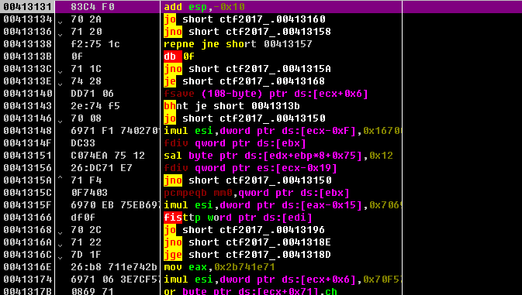This screenshot has height=295, width=522.
Task: Click hex bytes 2e:74 f5
Action: coord(95,106)
